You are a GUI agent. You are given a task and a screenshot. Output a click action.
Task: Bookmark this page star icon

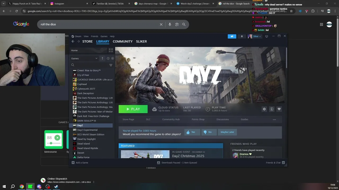pyautogui.click(x=291, y=11)
